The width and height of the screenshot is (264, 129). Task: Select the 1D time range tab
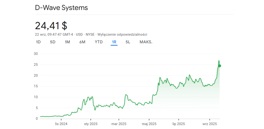click(38, 42)
